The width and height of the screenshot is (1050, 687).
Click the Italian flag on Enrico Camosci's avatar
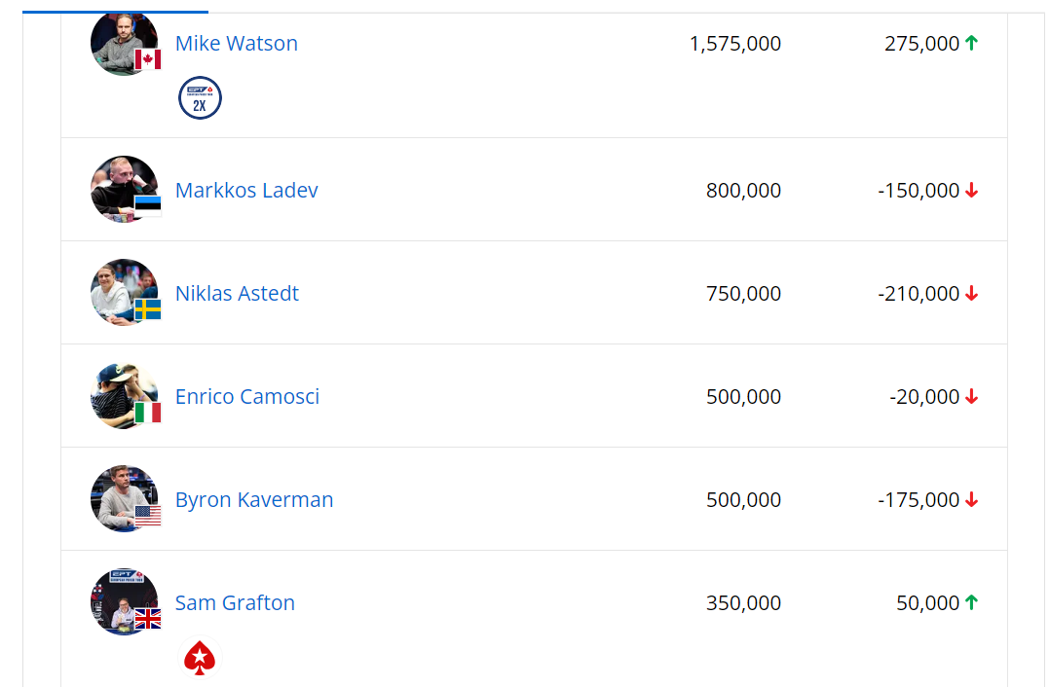[148, 413]
